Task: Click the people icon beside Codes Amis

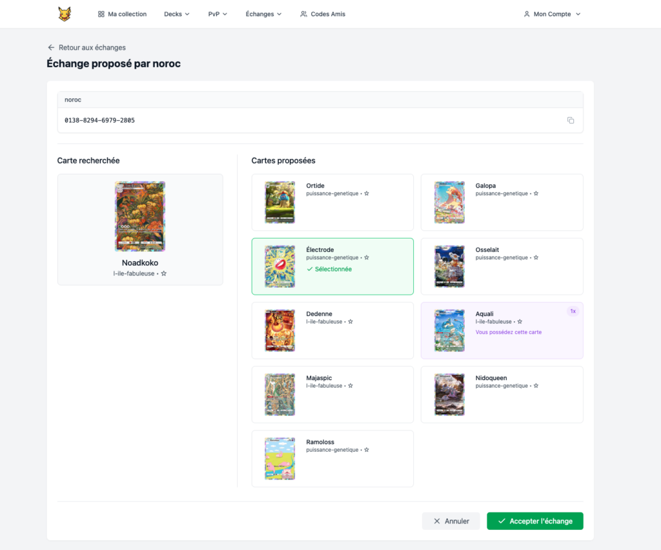Action: coord(303,14)
